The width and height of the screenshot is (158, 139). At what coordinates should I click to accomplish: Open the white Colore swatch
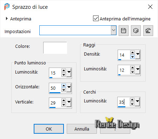(55, 48)
